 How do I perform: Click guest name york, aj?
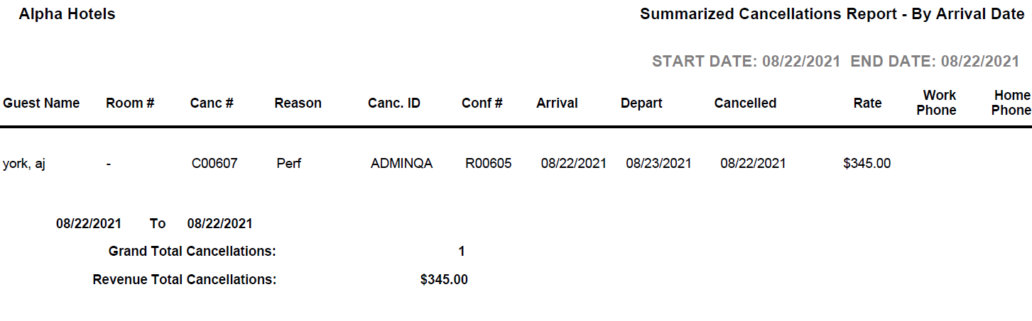click(24, 164)
